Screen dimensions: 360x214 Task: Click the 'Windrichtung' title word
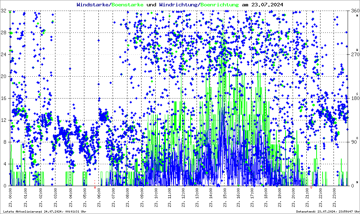click(178, 5)
